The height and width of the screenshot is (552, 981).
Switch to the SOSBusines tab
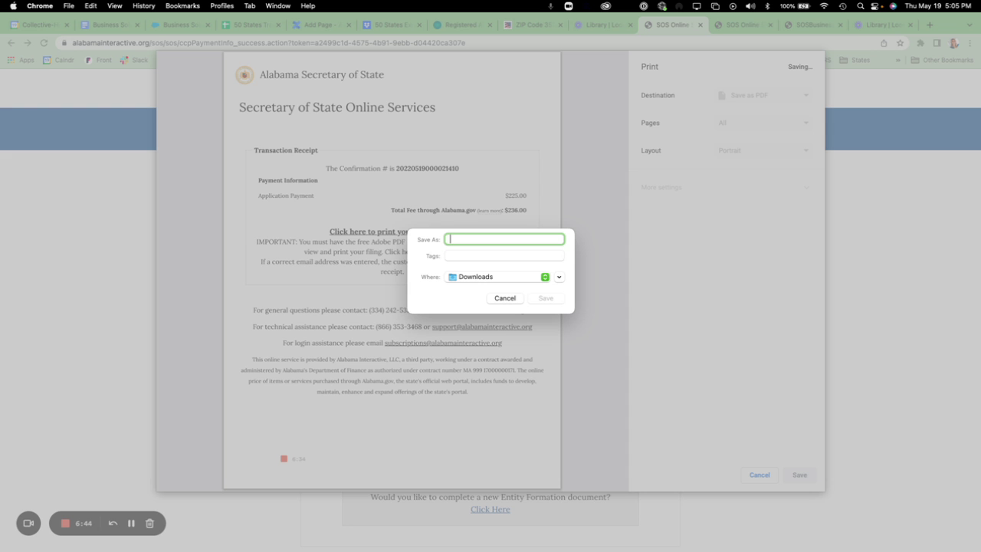(813, 25)
